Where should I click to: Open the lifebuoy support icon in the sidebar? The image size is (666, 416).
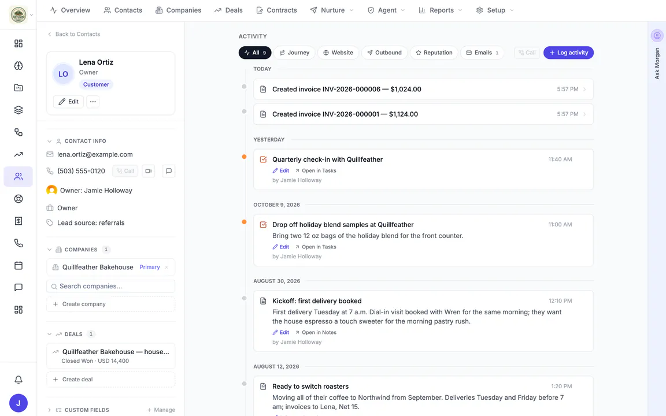click(18, 199)
